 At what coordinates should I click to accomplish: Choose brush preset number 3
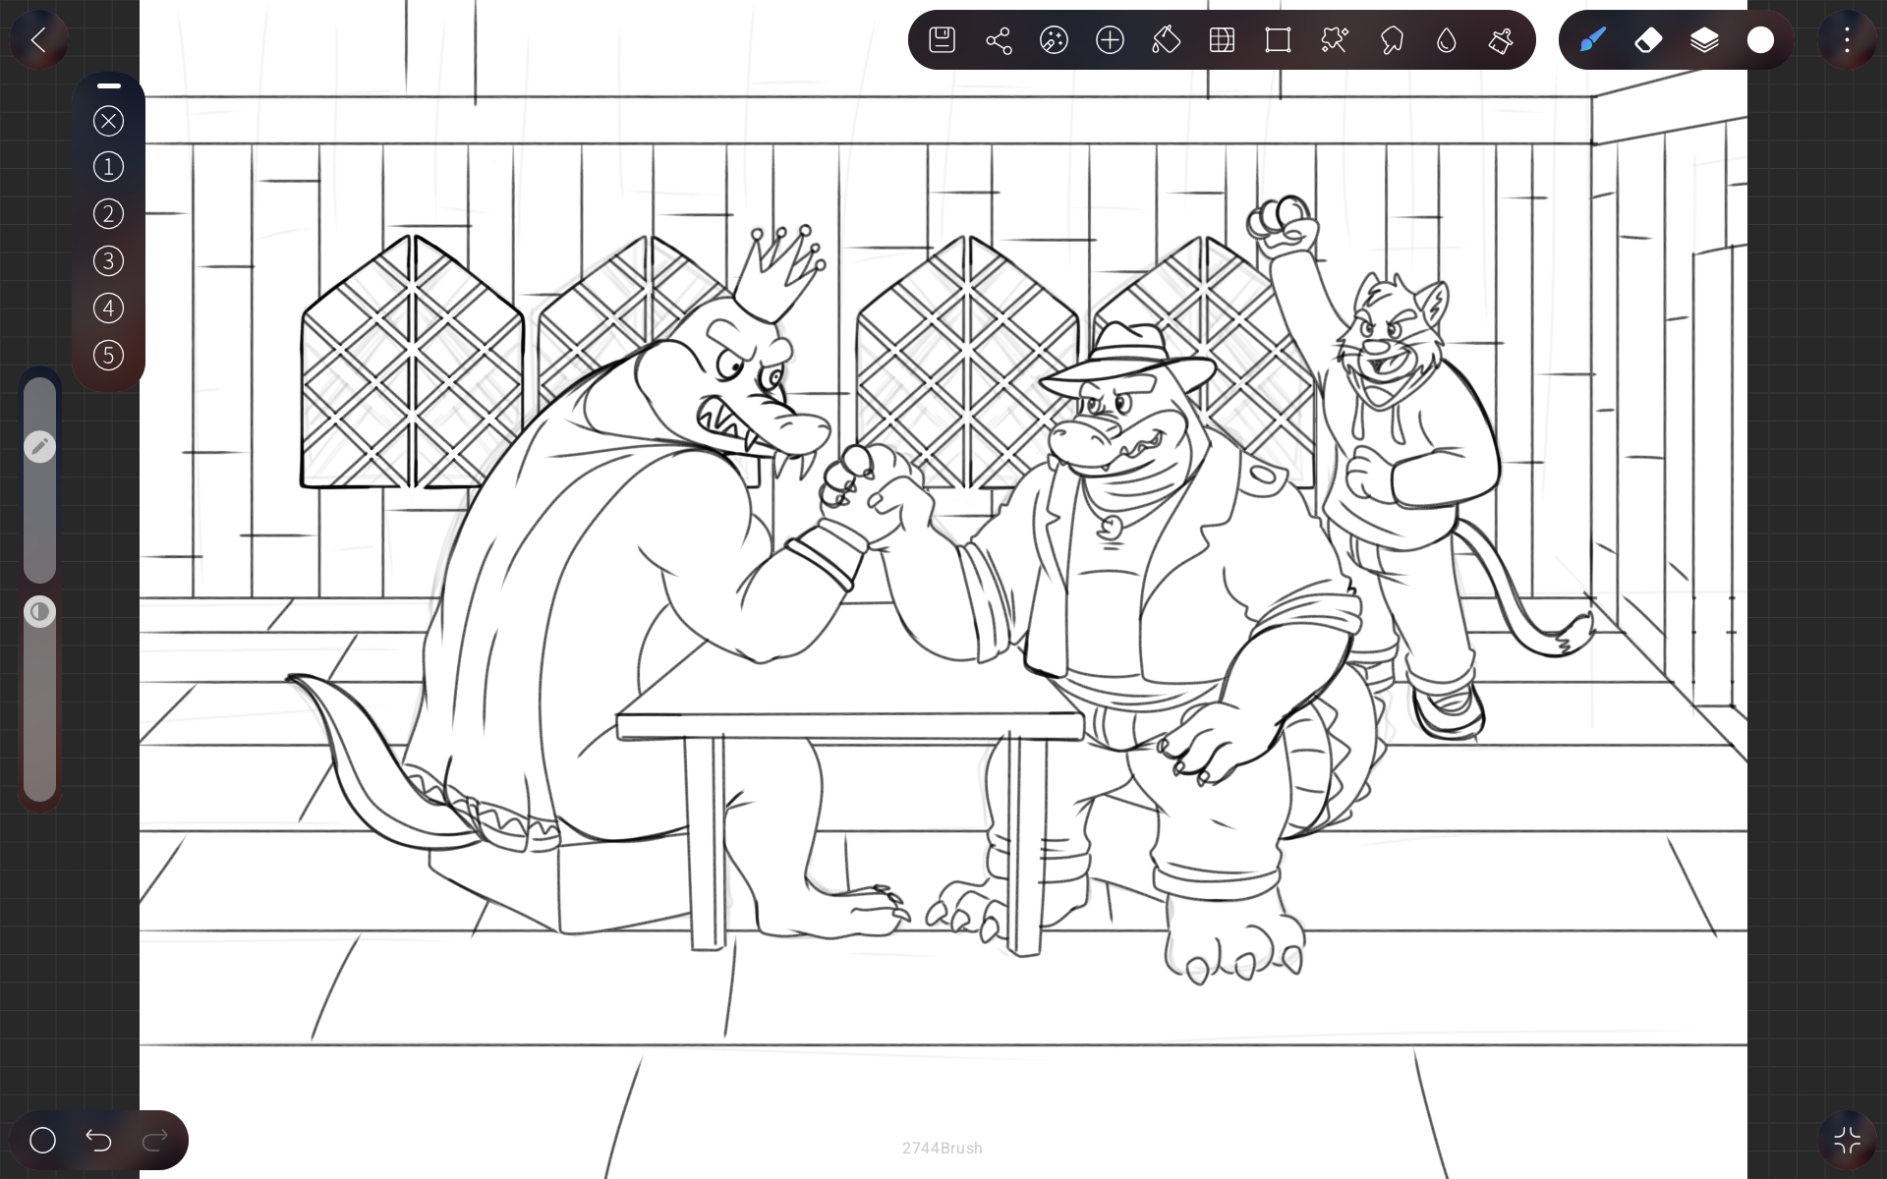[x=109, y=261]
